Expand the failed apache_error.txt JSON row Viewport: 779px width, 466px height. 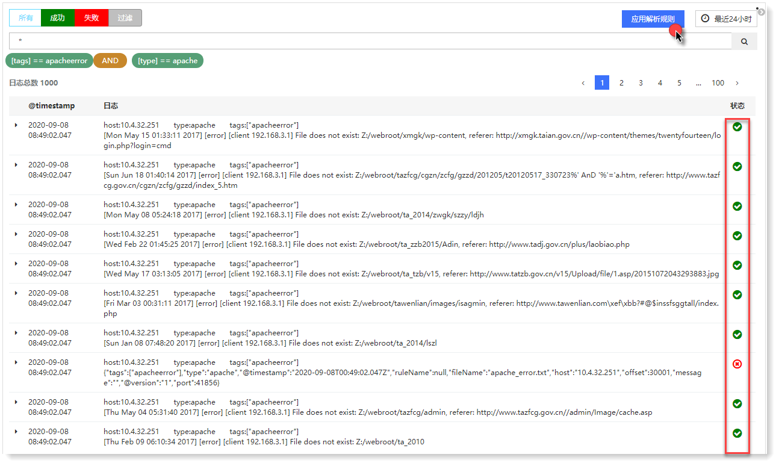(x=16, y=362)
